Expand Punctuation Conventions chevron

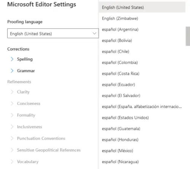[12, 138]
